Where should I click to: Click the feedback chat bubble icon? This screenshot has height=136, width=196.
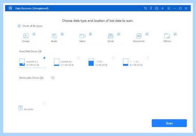coord(156,8)
